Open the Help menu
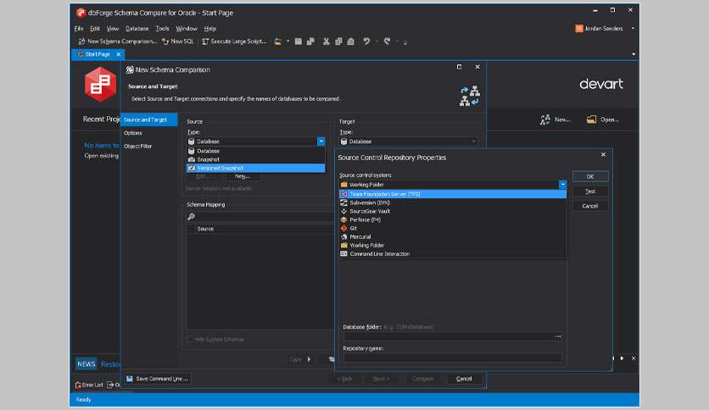The image size is (709, 410). tap(209, 29)
